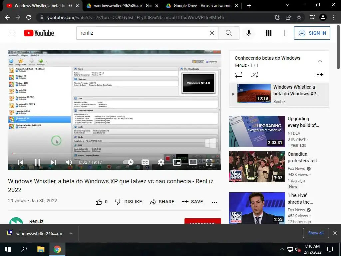Open Windows Whistler playlist thumbnail
Screen dimensions: 341x256
click(x=254, y=93)
